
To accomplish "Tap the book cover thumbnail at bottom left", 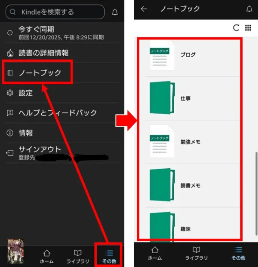I will click(x=15, y=251).
